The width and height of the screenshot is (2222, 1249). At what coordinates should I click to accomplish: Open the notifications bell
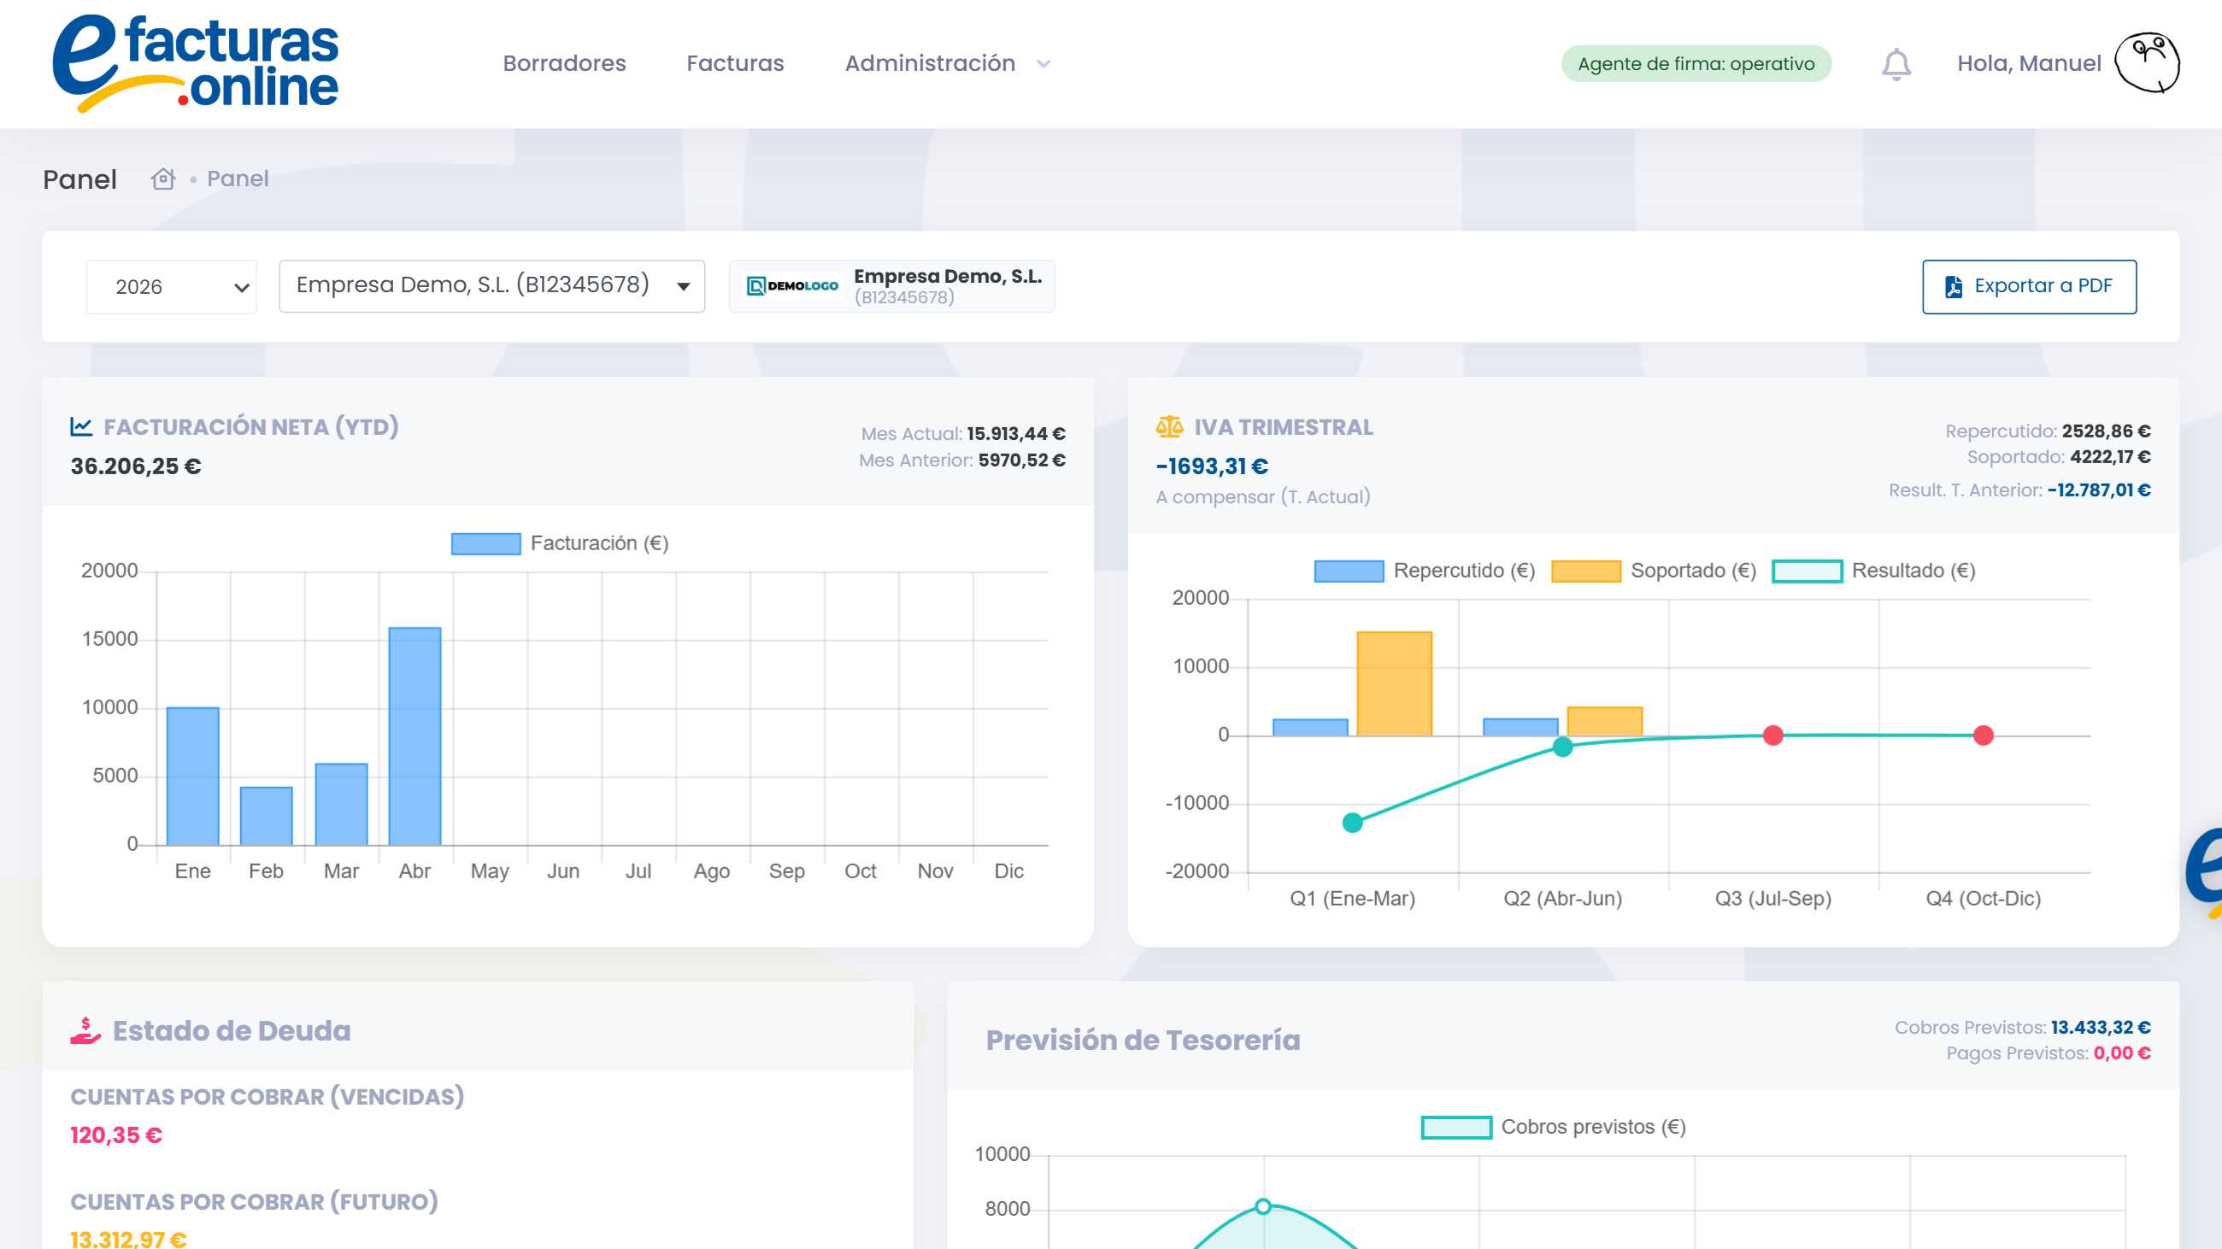(1896, 64)
